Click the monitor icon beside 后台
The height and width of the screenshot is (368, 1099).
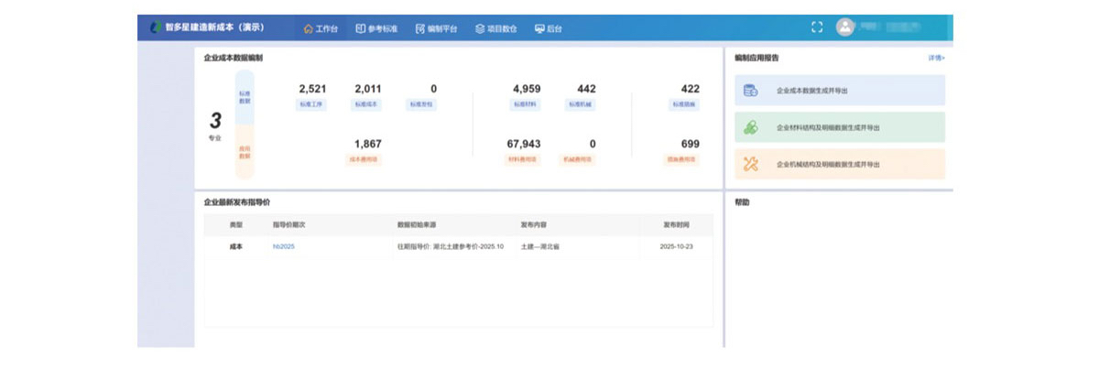[539, 28]
